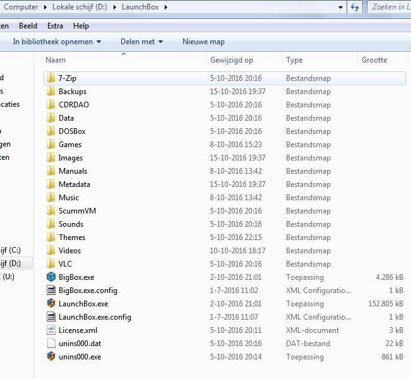Select drive (C:) in the navigation pane
Viewport: 411px width, 379px height.
11,250
